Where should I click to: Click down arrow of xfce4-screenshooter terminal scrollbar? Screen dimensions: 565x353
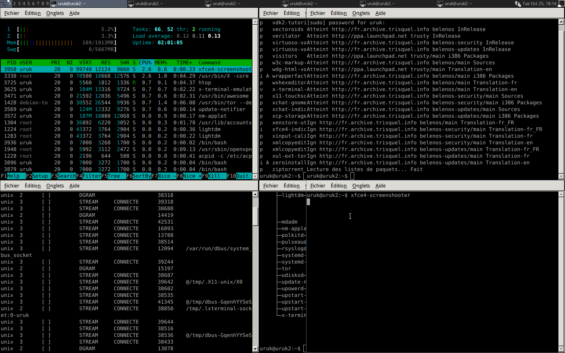pos(561,349)
